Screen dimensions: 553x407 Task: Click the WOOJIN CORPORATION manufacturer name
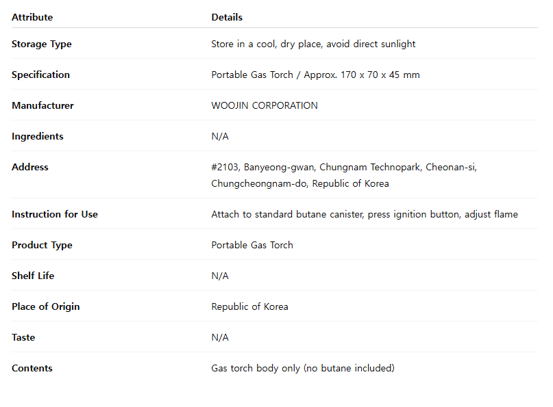265,105
